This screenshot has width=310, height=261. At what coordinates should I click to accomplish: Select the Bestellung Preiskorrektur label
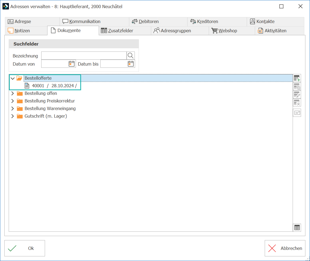(50, 101)
